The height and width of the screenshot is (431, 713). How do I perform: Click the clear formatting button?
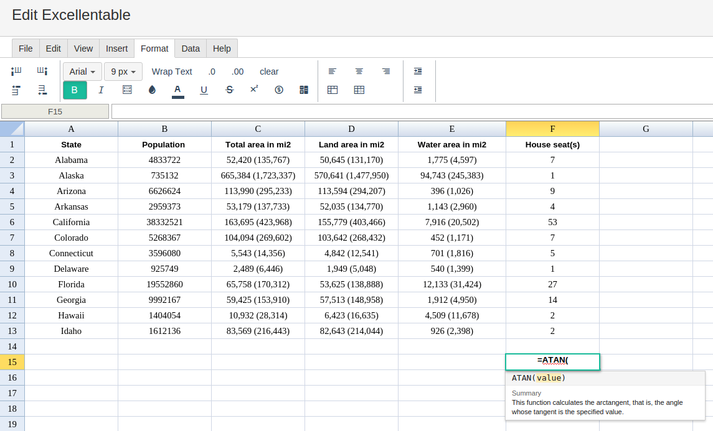point(269,72)
